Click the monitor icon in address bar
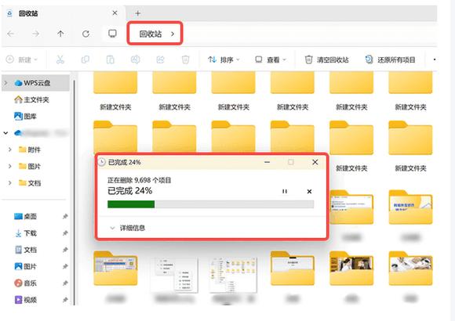 click(112, 34)
